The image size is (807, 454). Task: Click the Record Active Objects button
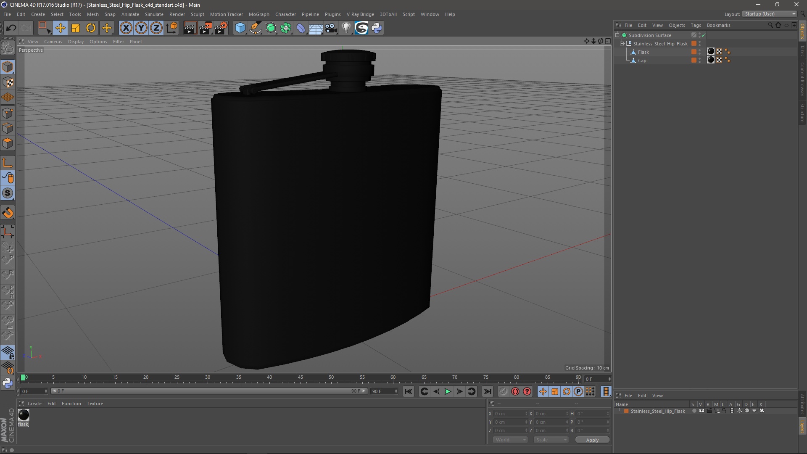point(503,391)
